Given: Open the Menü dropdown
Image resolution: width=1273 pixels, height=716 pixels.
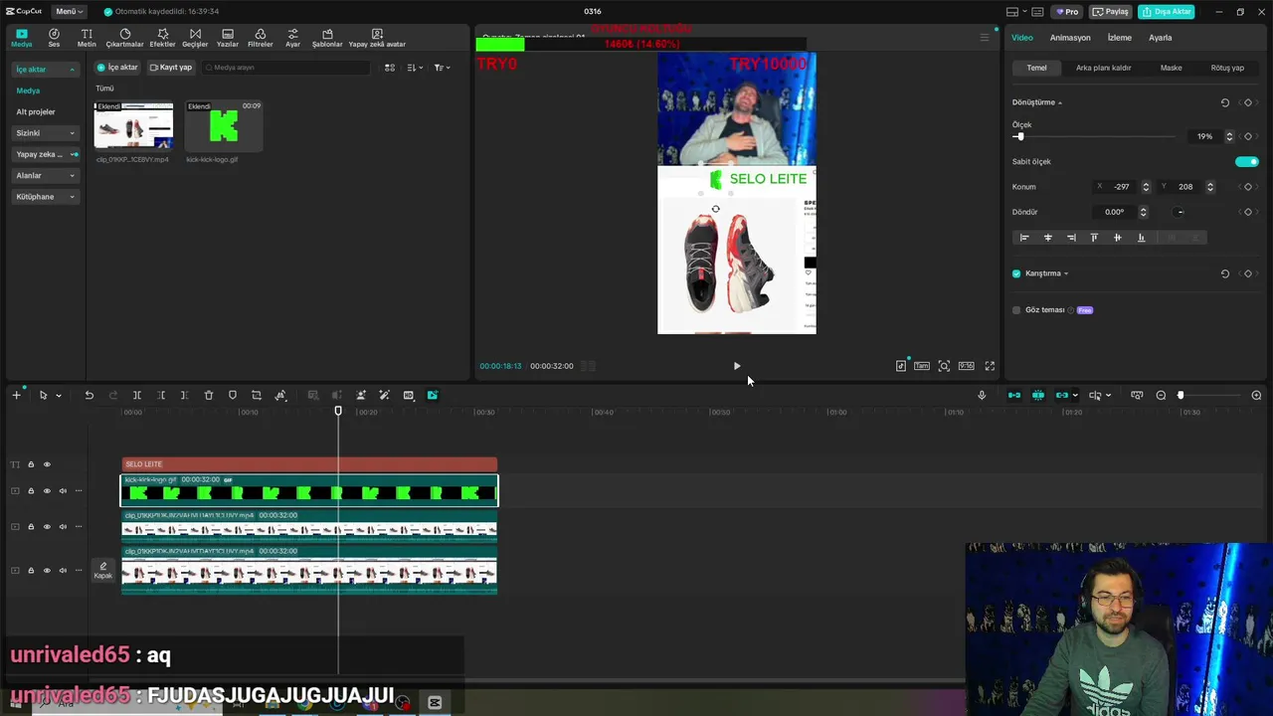Looking at the screenshot, I should pos(69,11).
